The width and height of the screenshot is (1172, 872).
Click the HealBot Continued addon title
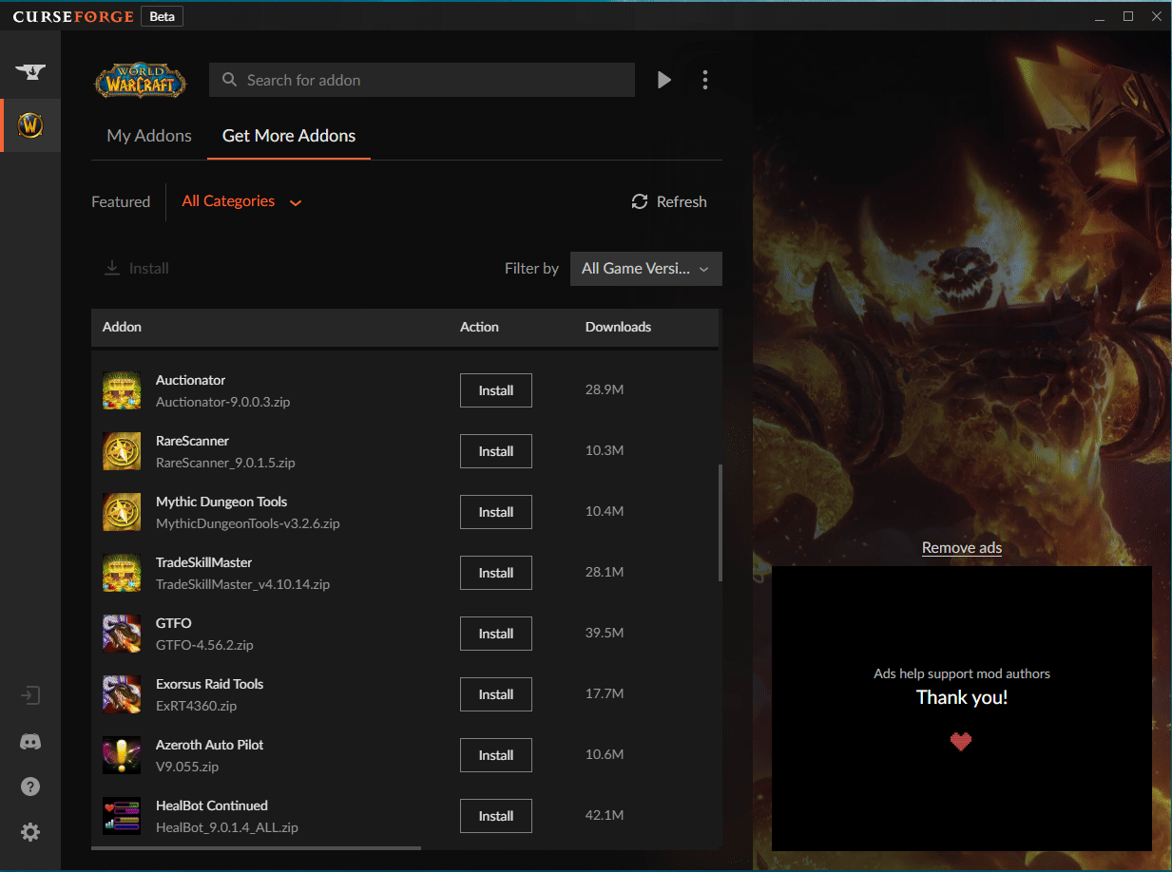click(x=212, y=806)
